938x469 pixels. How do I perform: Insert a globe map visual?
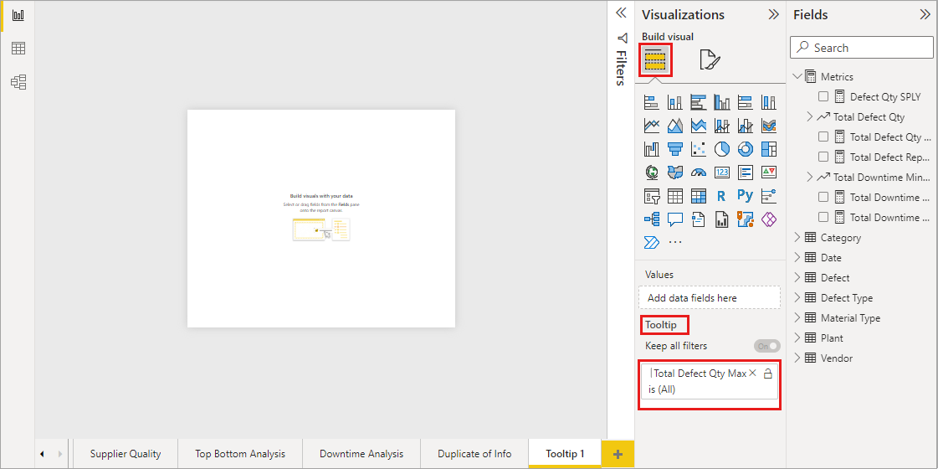click(x=652, y=173)
